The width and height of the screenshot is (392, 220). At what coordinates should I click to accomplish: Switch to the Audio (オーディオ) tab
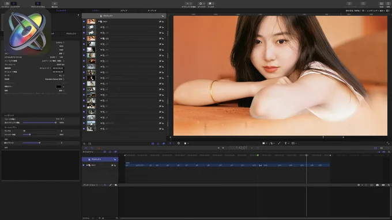(x=152, y=11)
